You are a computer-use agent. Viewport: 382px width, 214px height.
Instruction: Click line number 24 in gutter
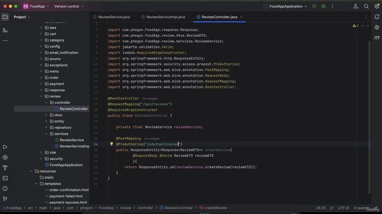(x=95, y=144)
